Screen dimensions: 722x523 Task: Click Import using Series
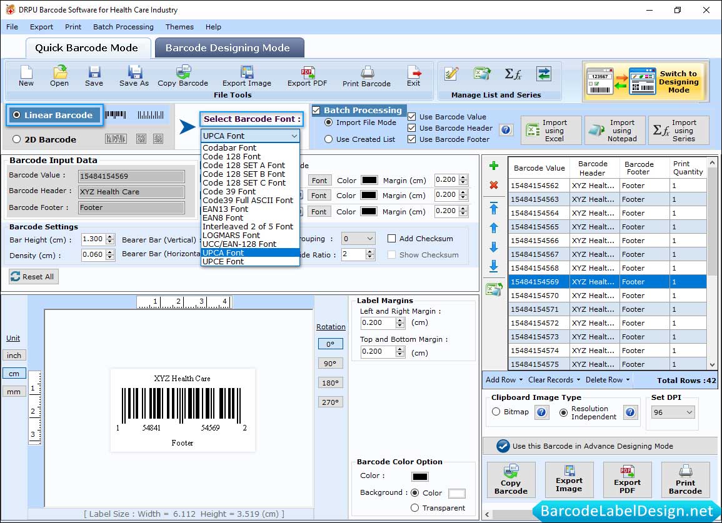tap(679, 131)
